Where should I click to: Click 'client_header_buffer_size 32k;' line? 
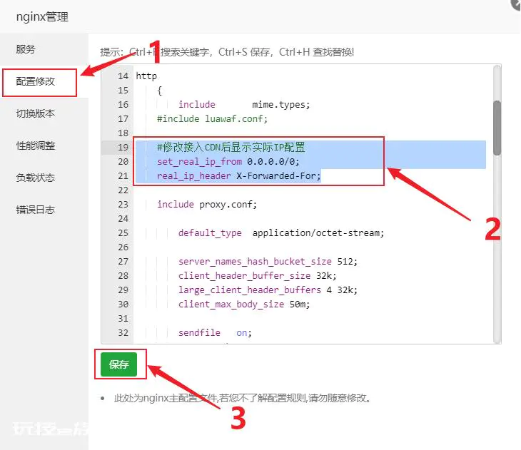[258, 276]
